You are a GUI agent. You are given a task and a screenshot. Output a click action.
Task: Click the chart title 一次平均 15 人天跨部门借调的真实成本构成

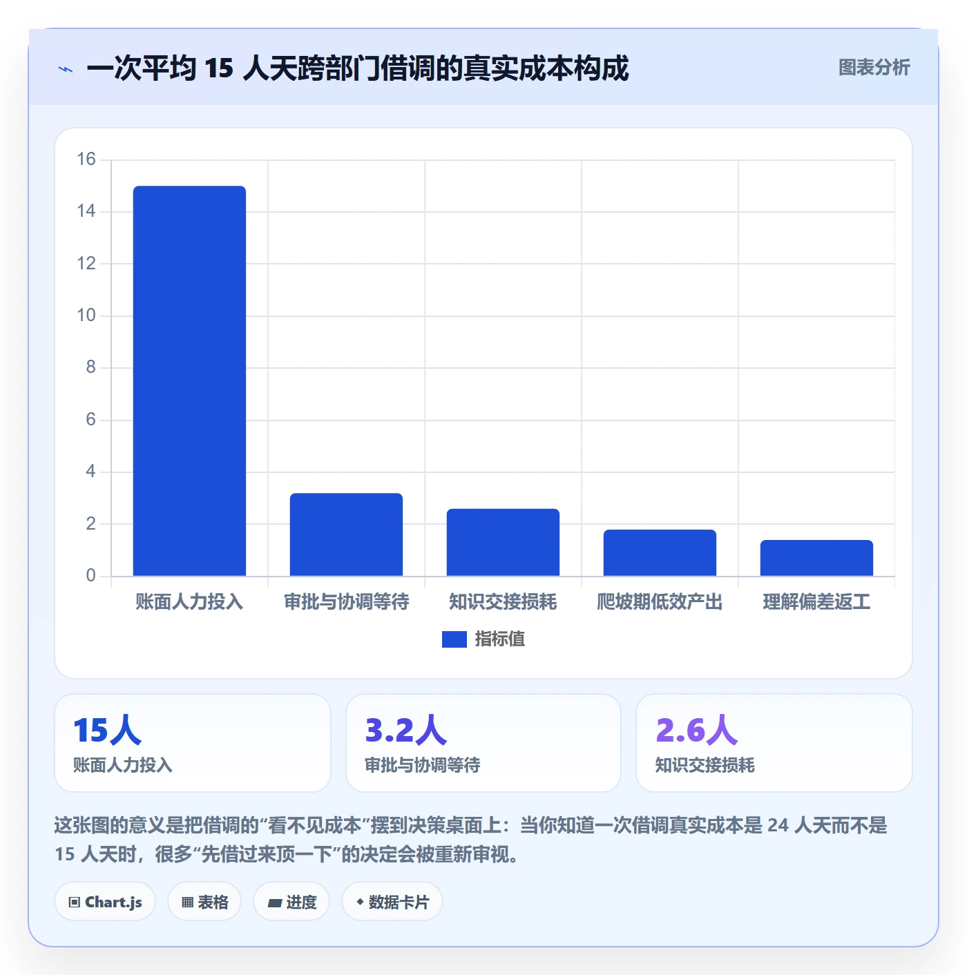click(x=358, y=68)
